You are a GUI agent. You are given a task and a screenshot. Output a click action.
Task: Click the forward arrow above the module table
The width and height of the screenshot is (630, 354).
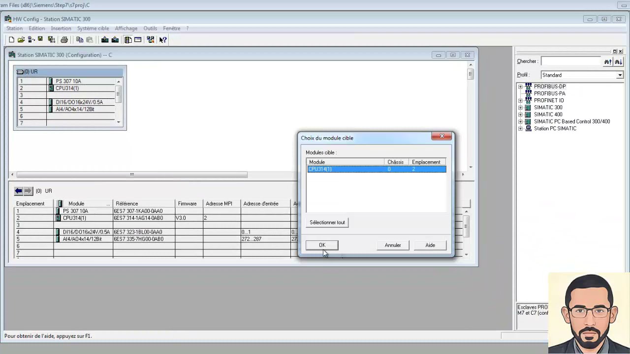pos(28,191)
